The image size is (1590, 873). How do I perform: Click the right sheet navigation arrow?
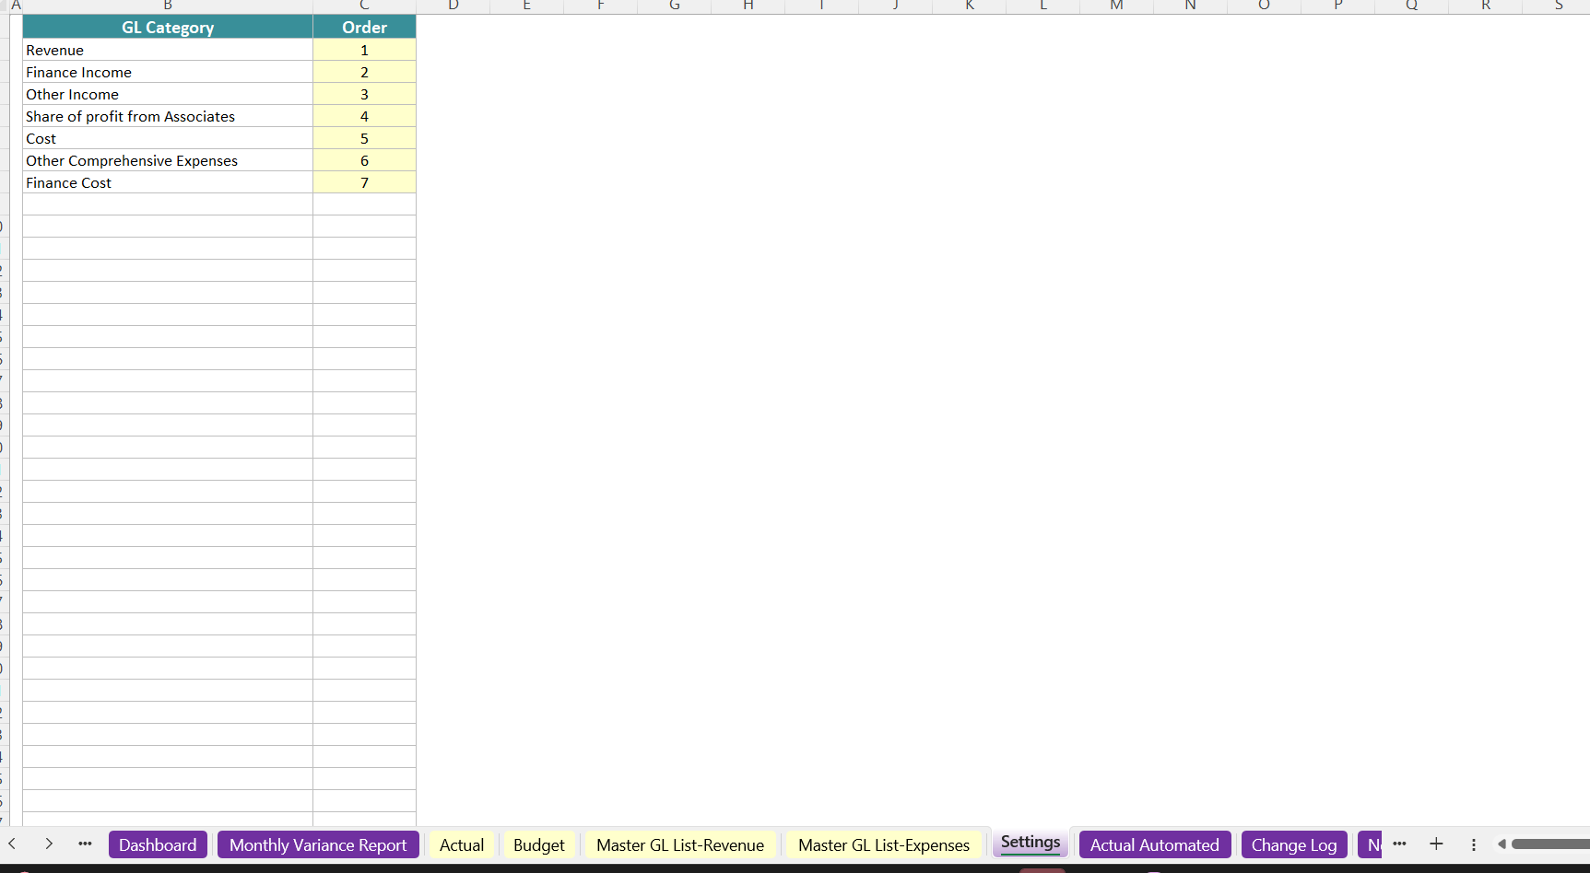coord(49,844)
